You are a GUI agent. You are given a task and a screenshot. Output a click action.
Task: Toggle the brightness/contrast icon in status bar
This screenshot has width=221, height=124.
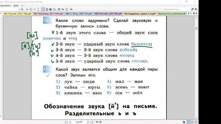click(184, 122)
